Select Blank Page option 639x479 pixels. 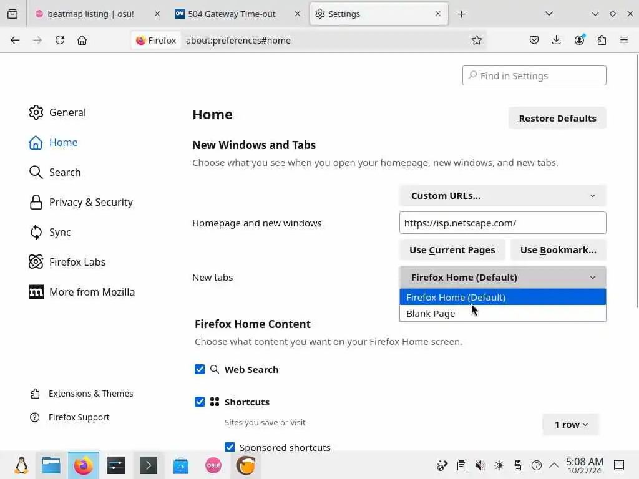click(x=502, y=313)
